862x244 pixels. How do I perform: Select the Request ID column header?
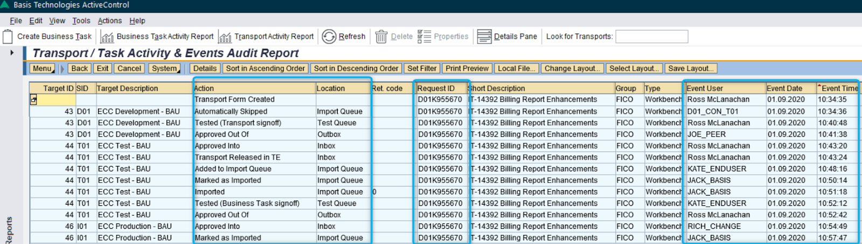click(442, 89)
